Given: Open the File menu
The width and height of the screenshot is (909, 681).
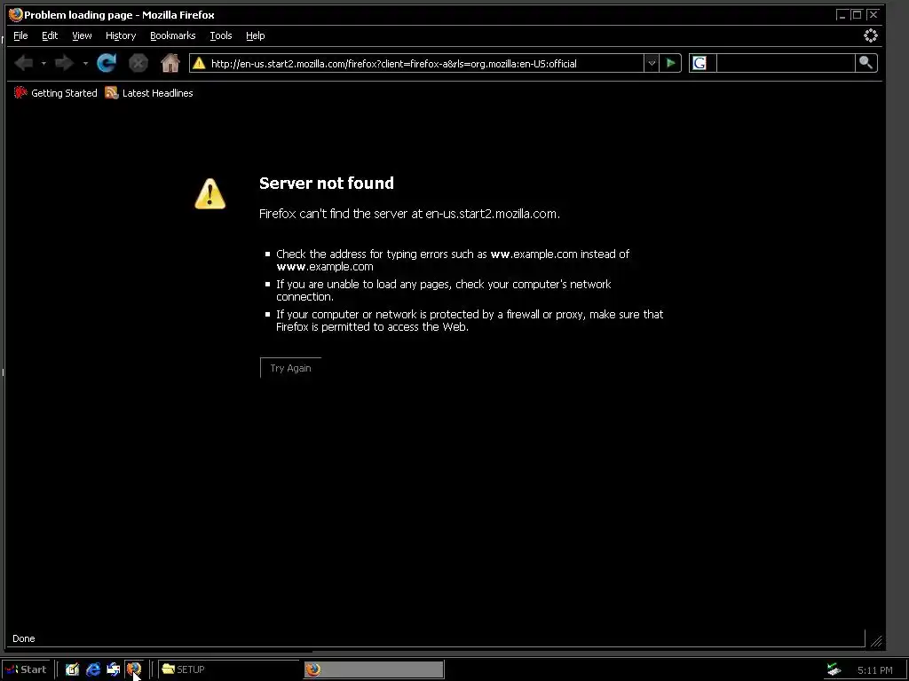Looking at the screenshot, I should point(20,35).
